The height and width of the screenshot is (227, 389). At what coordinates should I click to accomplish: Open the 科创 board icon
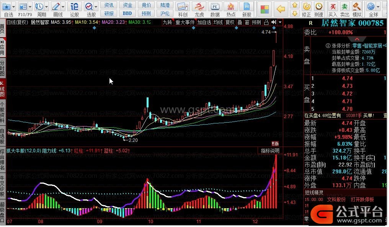point(183,7)
